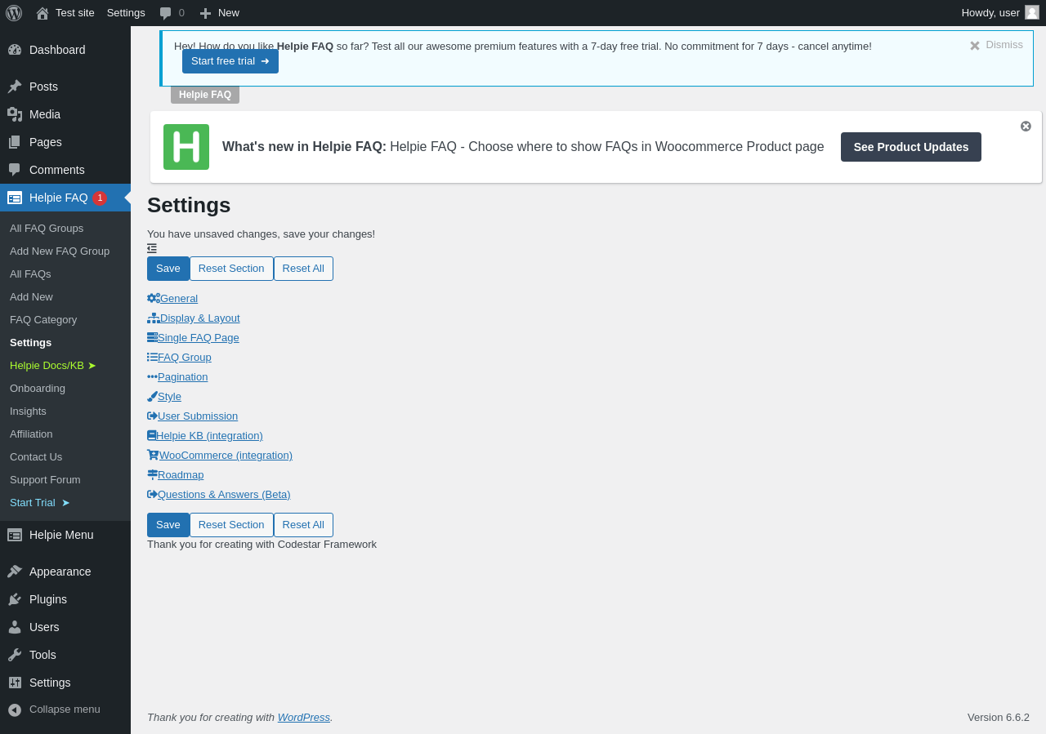Click the Start free trial button
The width and height of the screenshot is (1046, 734).
230,61
